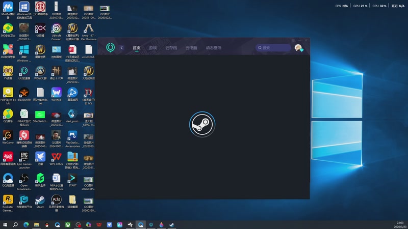Select the WeMod desktop icon

click(x=56, y=94)
